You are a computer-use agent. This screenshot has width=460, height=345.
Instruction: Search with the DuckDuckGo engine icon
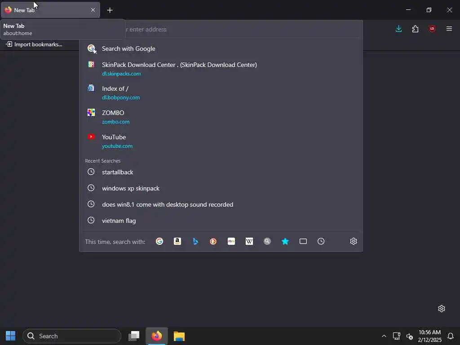click(x=213, y=241)
